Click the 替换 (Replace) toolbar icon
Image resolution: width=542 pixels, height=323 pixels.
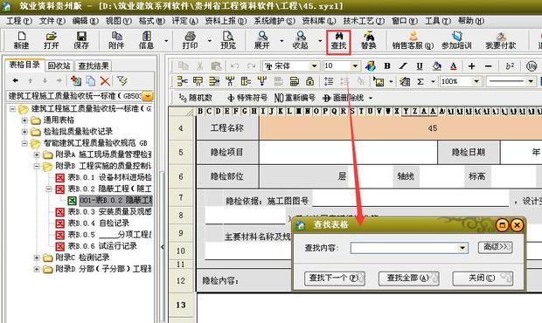pos(369,40)
